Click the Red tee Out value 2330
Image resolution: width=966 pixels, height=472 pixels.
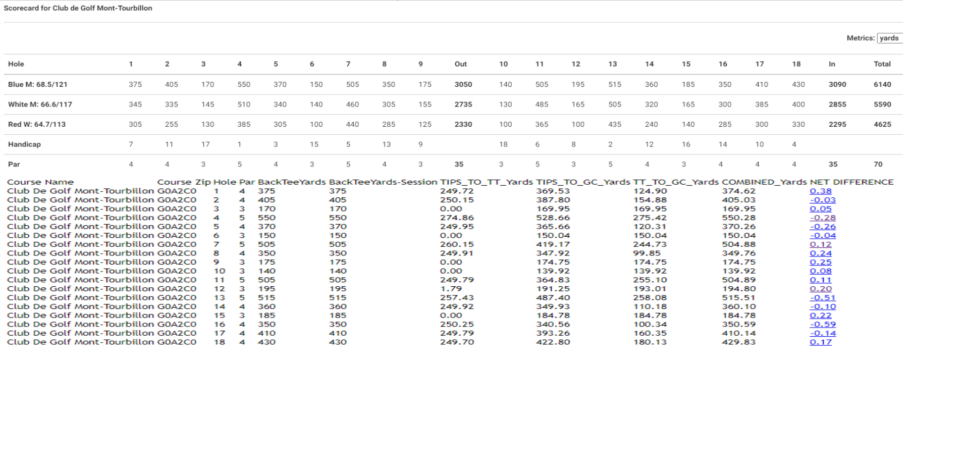pyautogui.click(x=463, y=124)
